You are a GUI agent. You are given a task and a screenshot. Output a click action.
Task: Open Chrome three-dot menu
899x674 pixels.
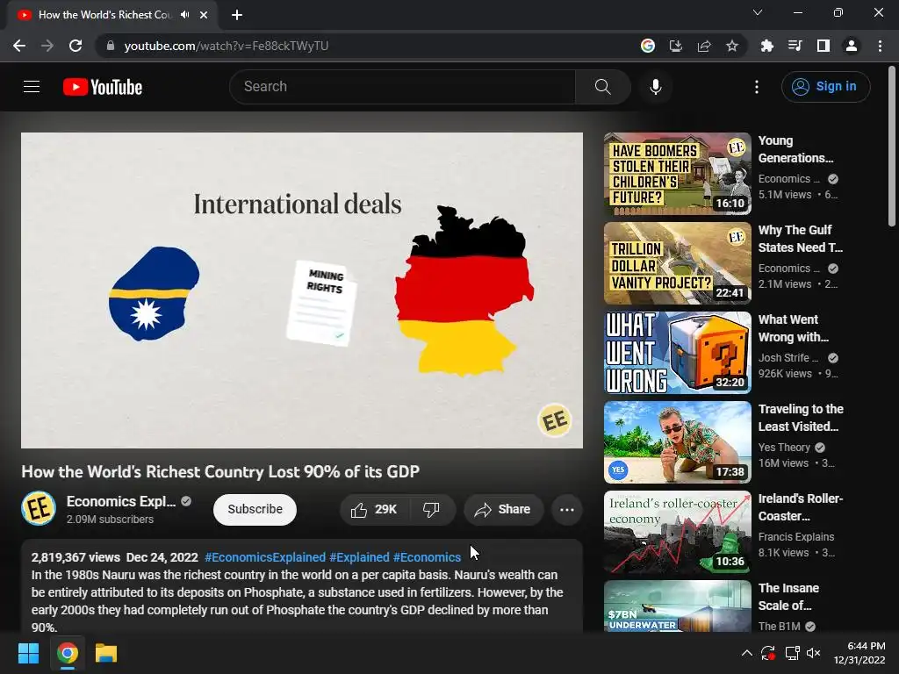coord(880,46)
